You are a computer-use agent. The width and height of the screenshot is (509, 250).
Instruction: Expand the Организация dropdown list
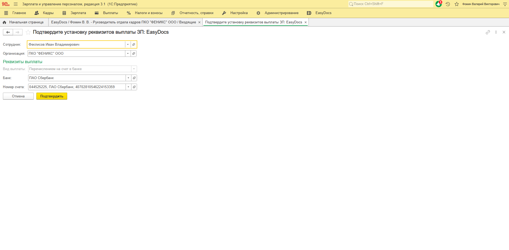[x=128, y=54]
